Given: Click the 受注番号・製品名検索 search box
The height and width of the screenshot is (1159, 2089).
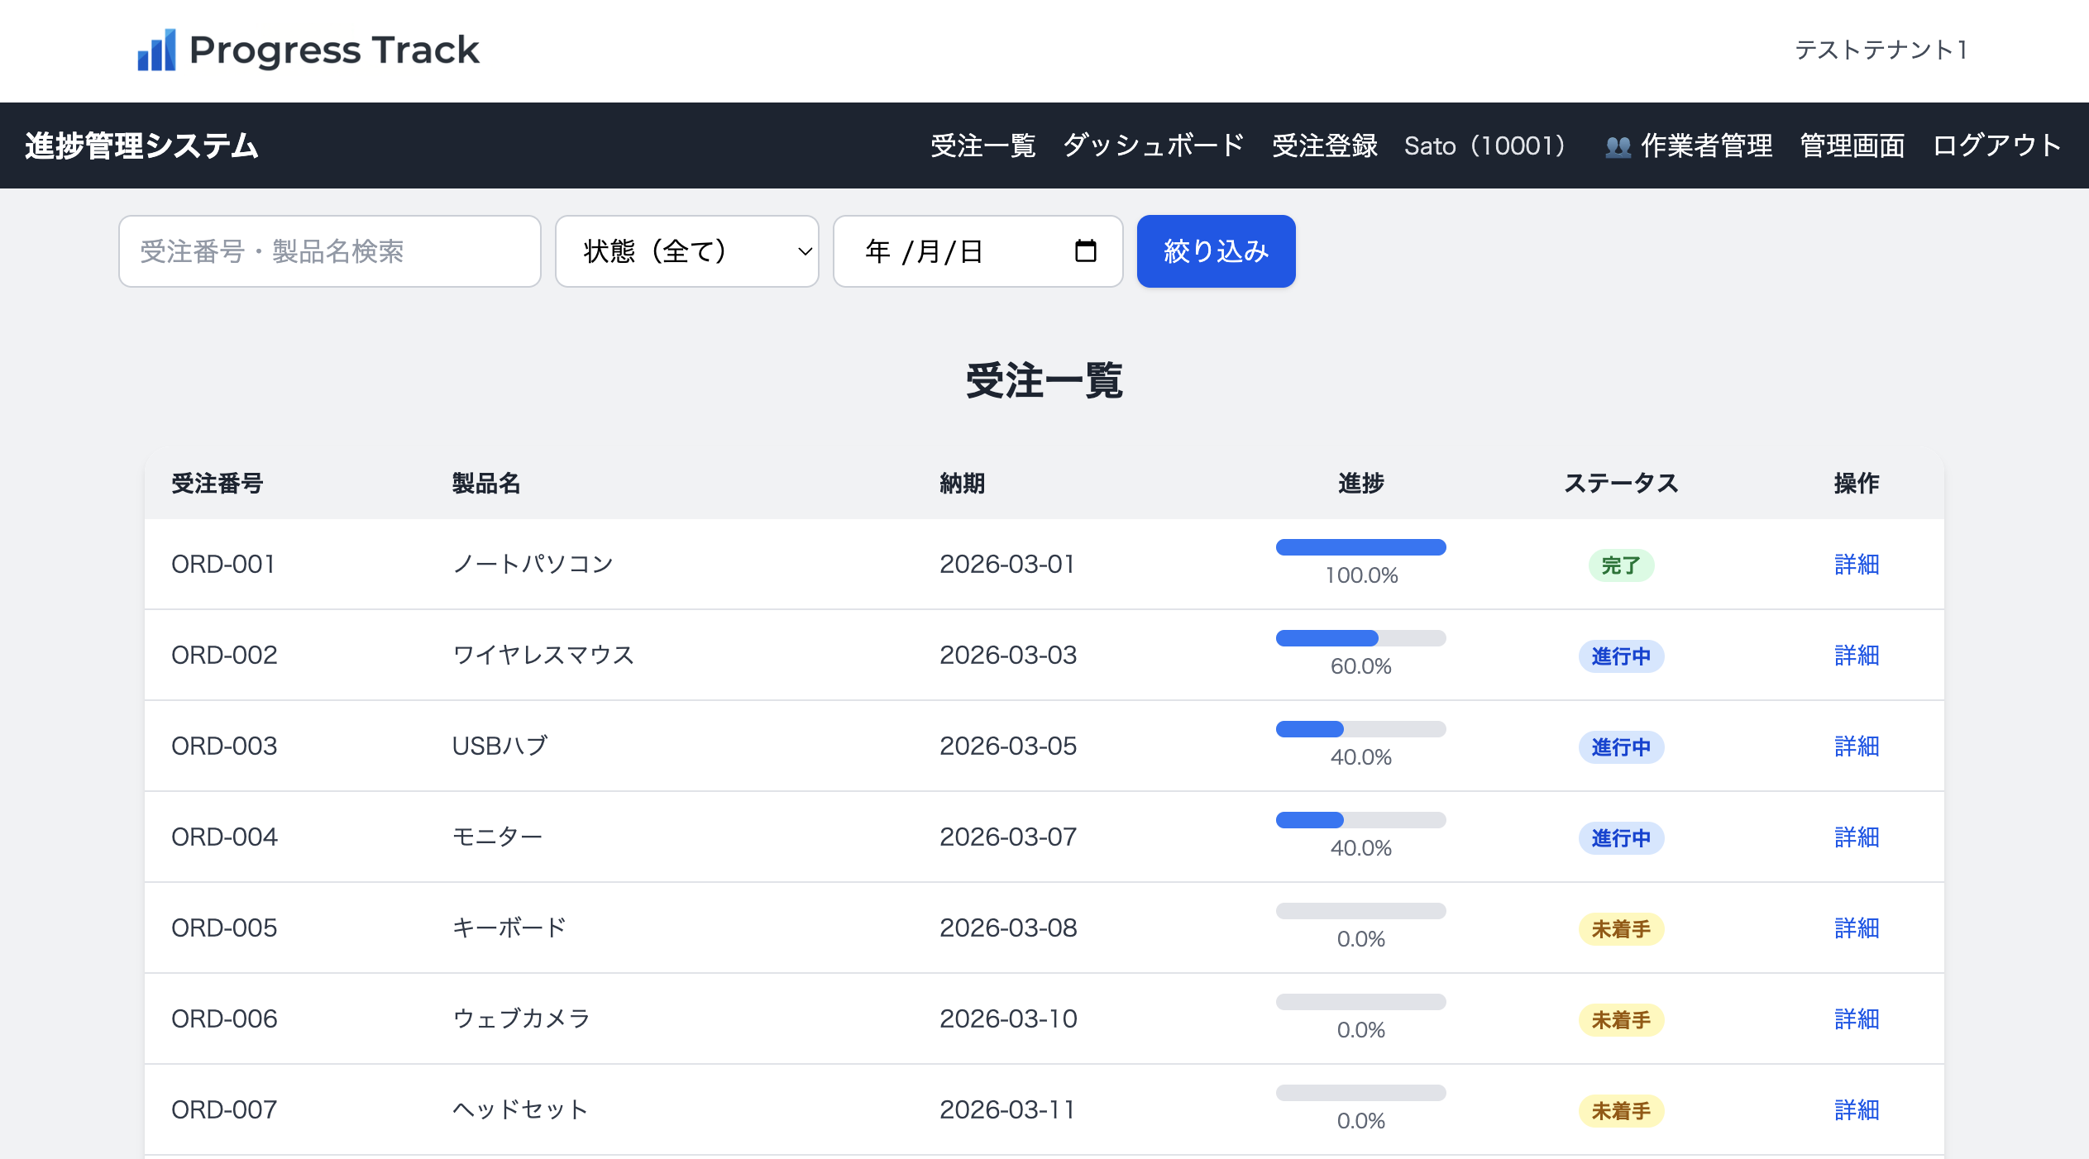Looking at the screenshot, I should click(329, 250).
